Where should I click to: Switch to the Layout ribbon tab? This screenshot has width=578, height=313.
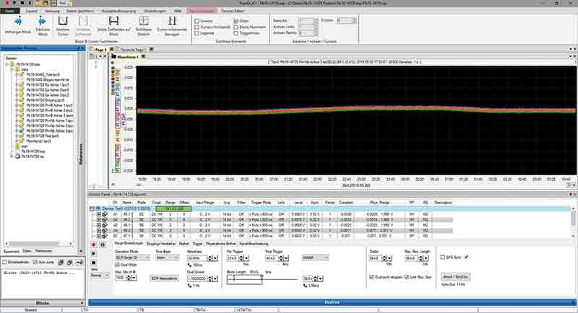pyautogui.click(x=32, y=11)
